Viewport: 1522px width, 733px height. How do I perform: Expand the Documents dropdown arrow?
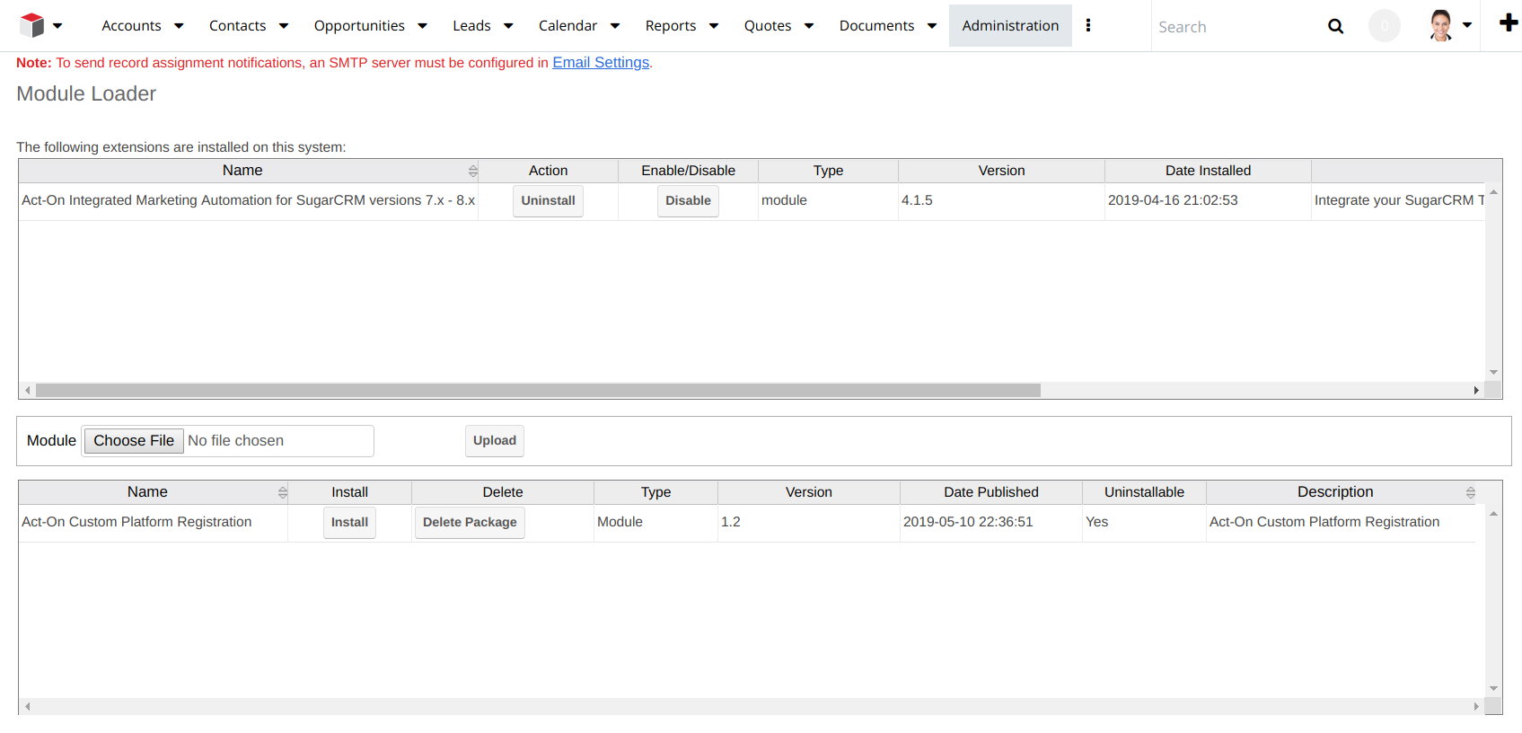(932, 26)
